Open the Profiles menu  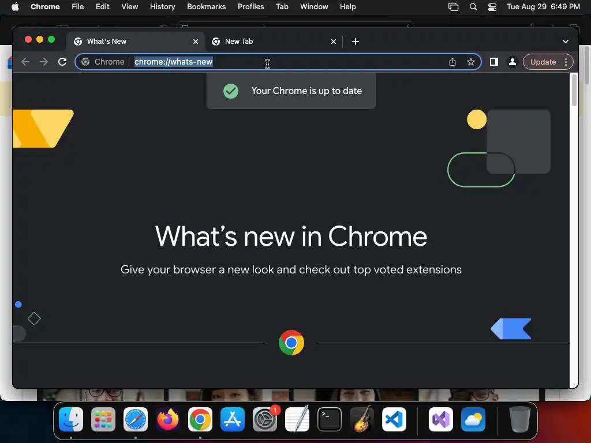[x=250, y=7]
